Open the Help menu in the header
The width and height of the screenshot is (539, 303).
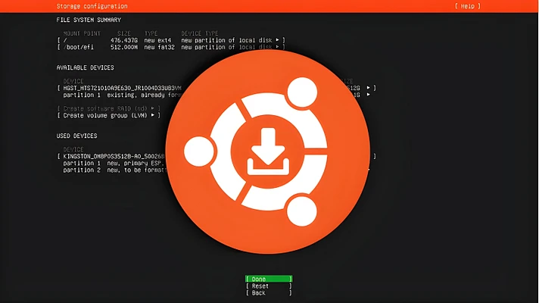click(468, 6)
